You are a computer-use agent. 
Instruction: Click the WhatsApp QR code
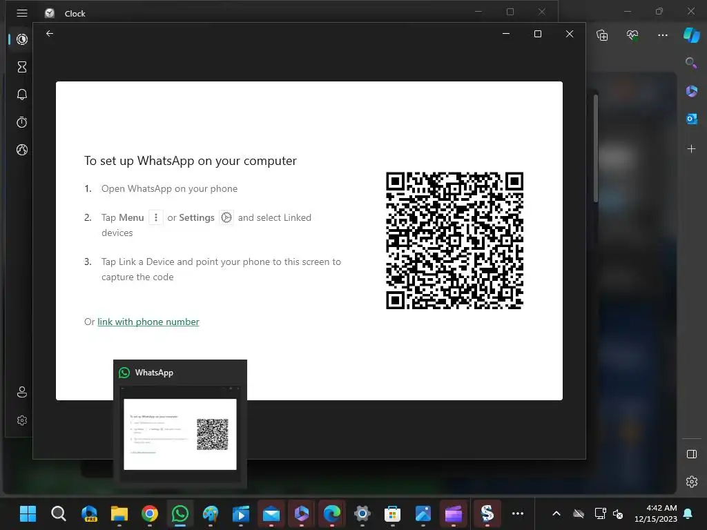(x=454, y=241)
